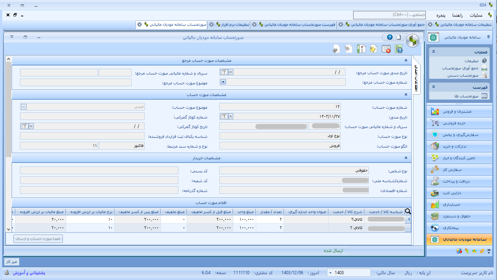Click the میز کار button
The width and height of the screenshot is (497, 280).
pyautogui.click(x=12, y=261)
